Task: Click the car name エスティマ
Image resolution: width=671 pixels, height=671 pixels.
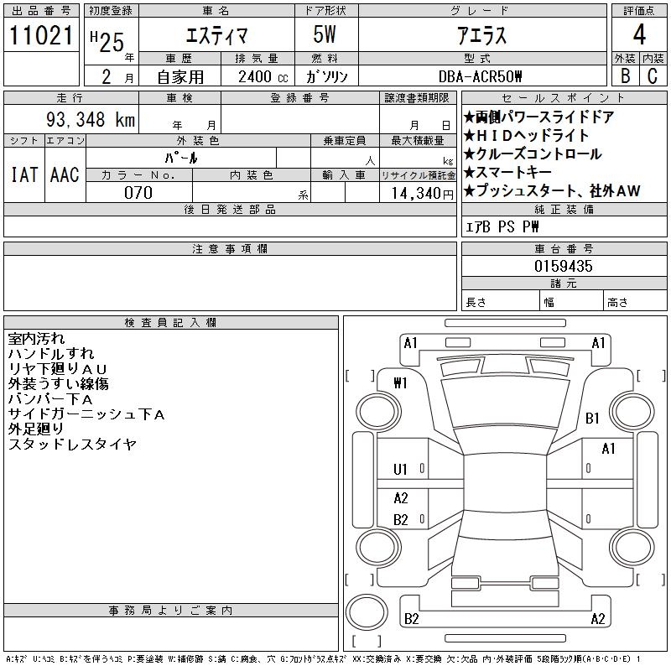Action: point(216,35)
